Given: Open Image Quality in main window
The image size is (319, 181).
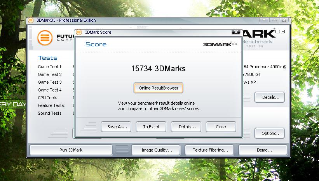Looking at the screenshot, I should 156,150.
